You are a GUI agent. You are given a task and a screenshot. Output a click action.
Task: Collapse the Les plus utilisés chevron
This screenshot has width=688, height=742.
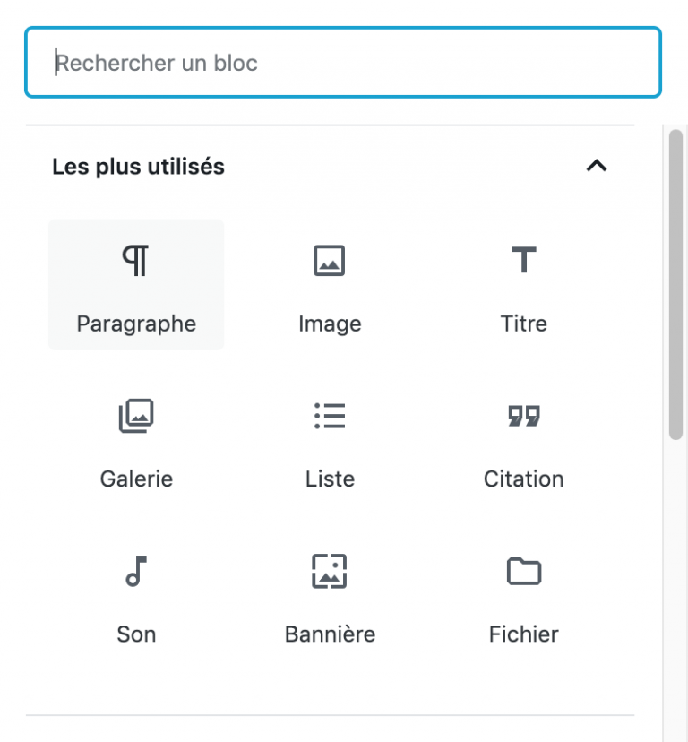tap(597, 166)
